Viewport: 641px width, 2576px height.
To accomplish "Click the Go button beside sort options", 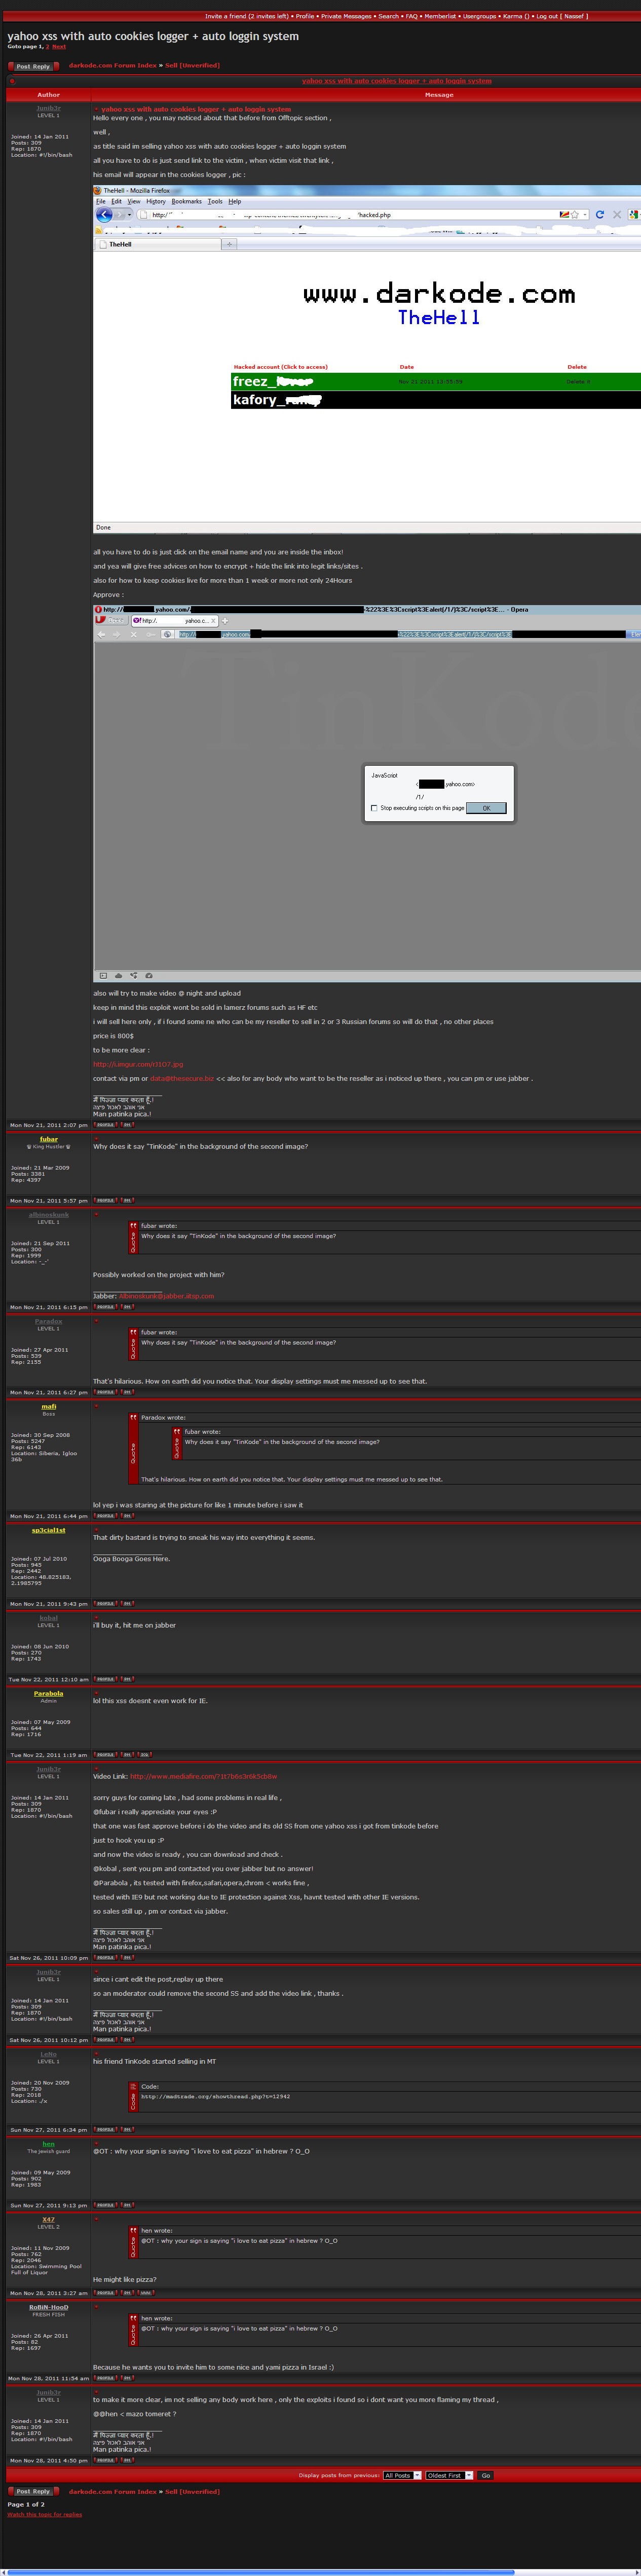I will [x=485, y=2475].
